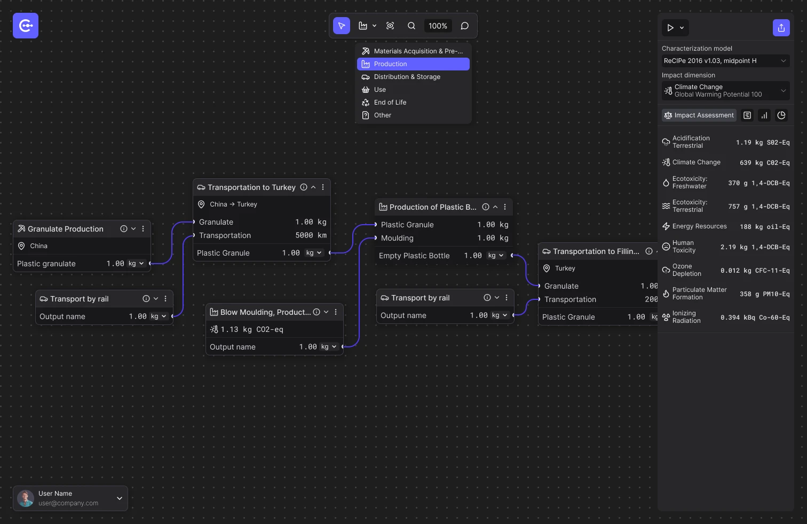Select Production in the menu
Viewport: 807px width, 524px height.
[413, 64]
